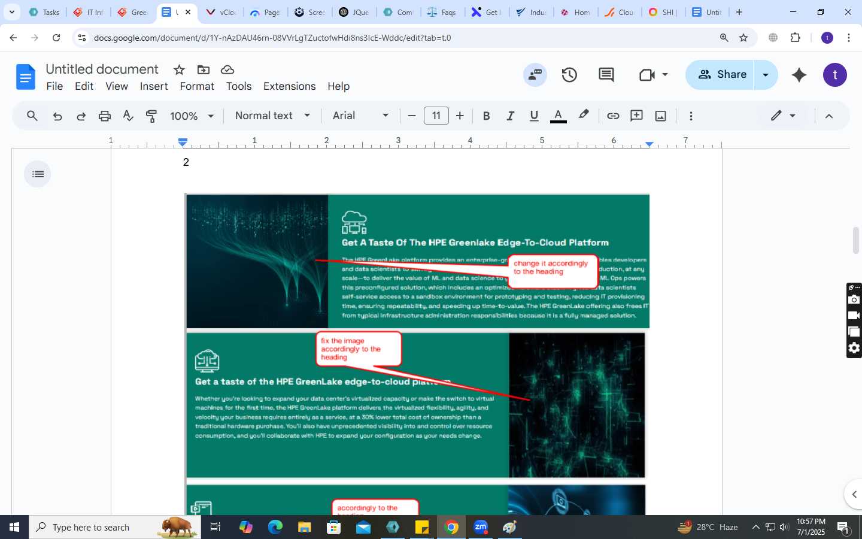Open the search the menus magnifier
The image size is (862, 539).
coord(32,116)
